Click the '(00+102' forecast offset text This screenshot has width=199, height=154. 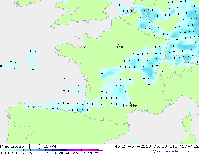(x=189, y=146)
